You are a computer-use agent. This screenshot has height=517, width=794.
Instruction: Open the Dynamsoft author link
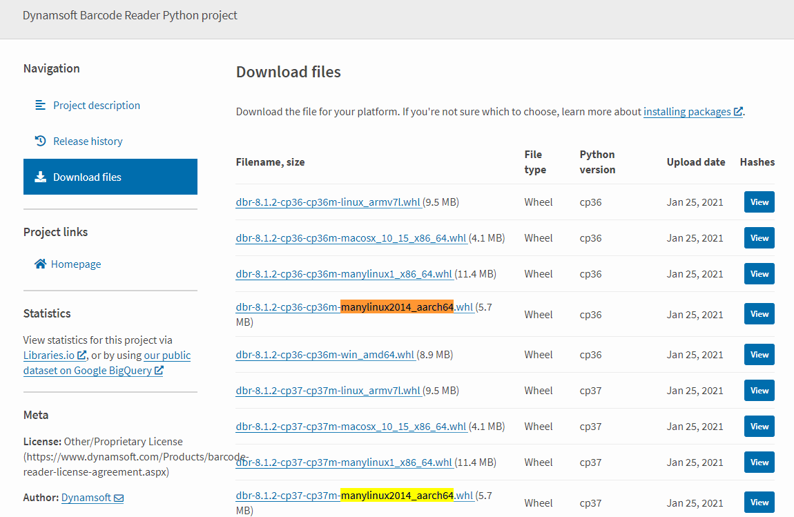coord(86,497)
